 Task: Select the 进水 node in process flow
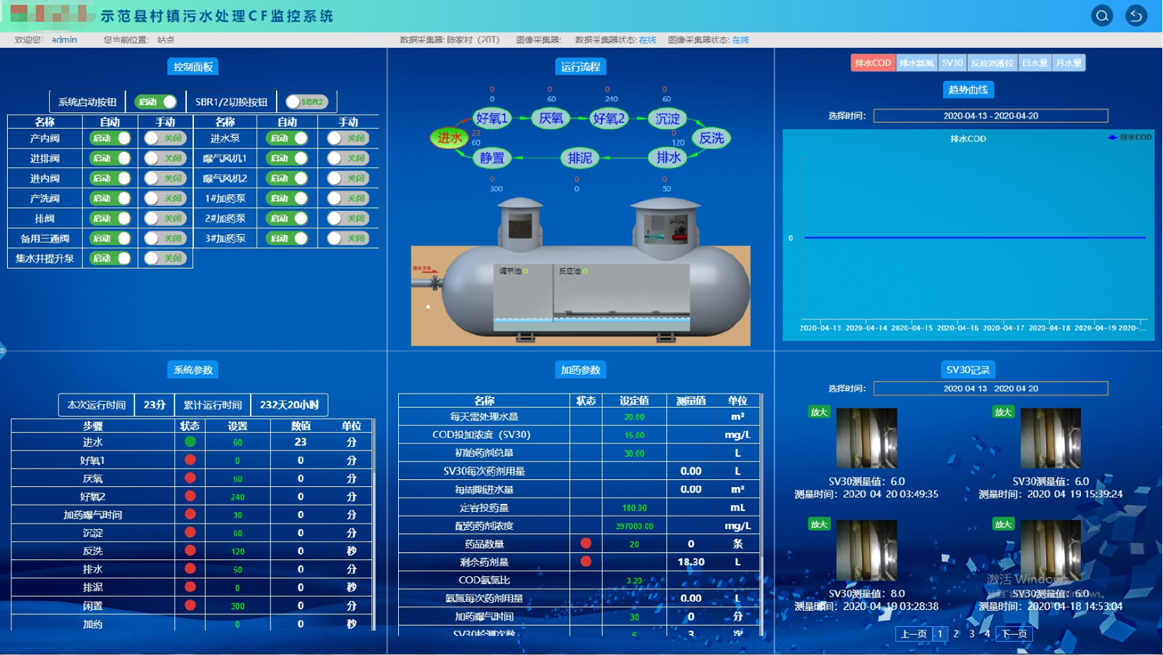449,138
